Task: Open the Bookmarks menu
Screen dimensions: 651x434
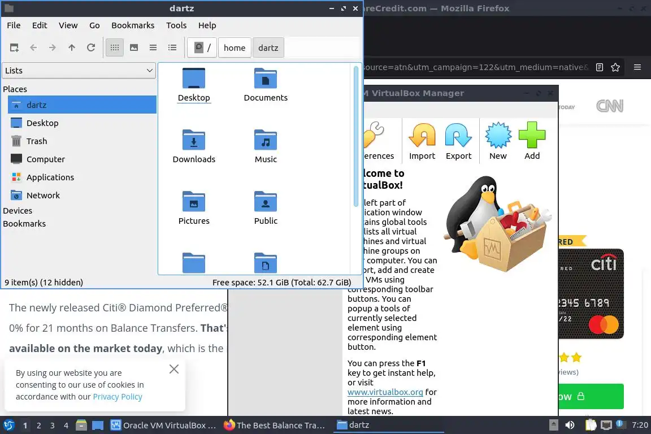Action: point(133,25)
